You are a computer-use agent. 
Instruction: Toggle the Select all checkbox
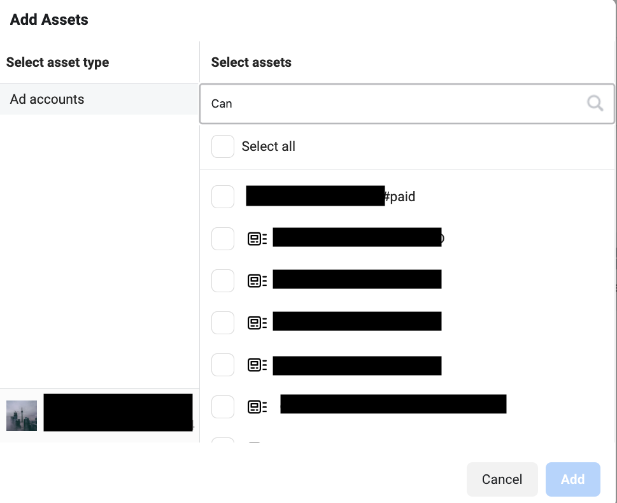tap(223, 146)
